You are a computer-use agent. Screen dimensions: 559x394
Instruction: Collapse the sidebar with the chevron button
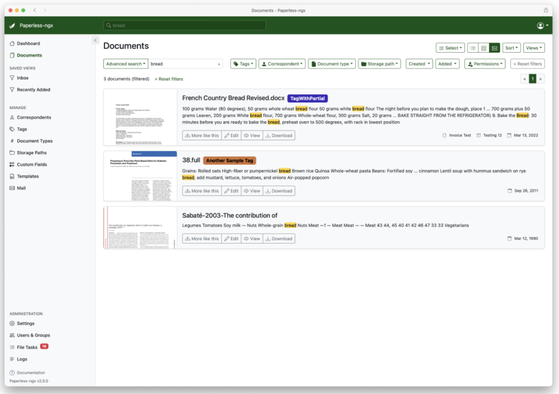95,40
